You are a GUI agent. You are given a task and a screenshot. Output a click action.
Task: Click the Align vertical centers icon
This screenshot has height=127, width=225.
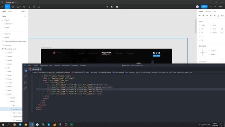[214, 16]
